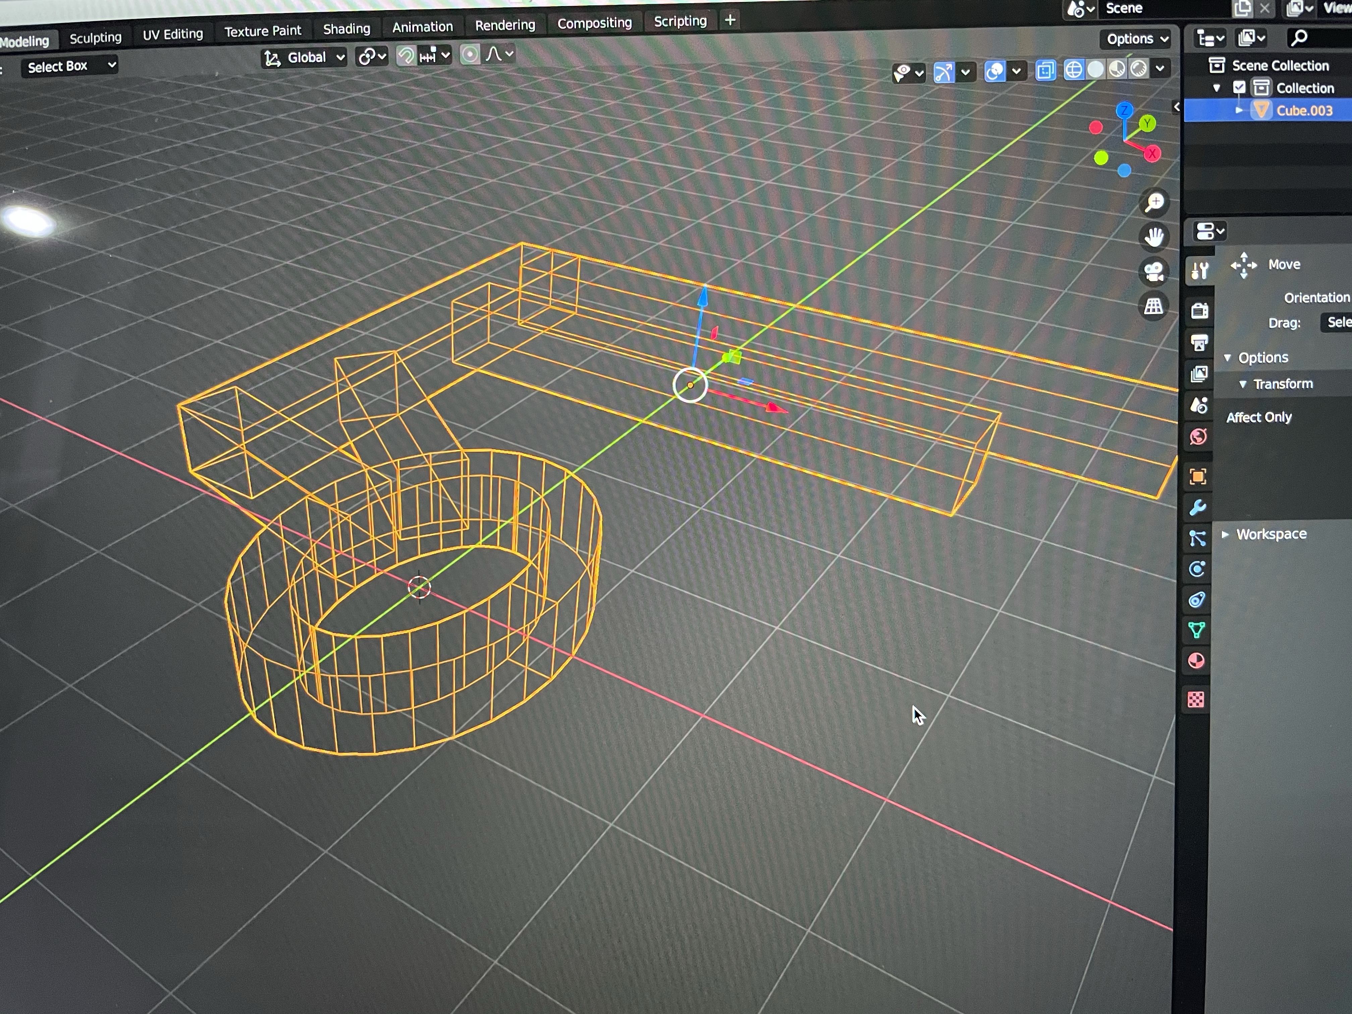Open the Object properties orange square tab
This screenshot has width=1352, height=1014.
pyautogui.click(x=1197, y=476)
